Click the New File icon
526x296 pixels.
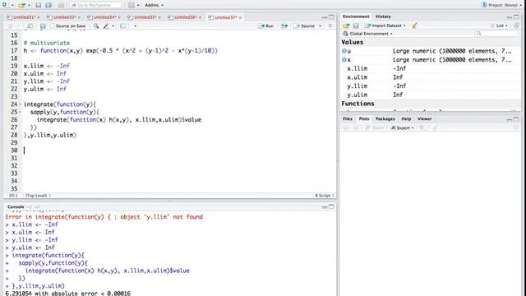[x=5, y=5]
